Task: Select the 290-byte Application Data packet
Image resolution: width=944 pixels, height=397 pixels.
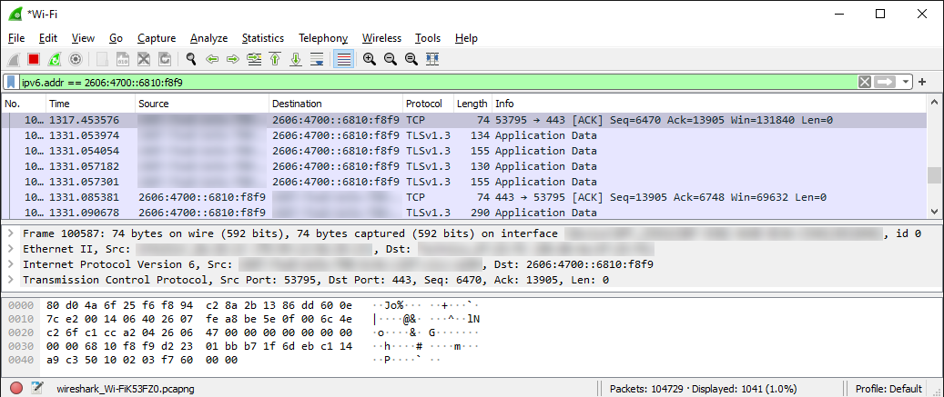Action: coord(465,212)
